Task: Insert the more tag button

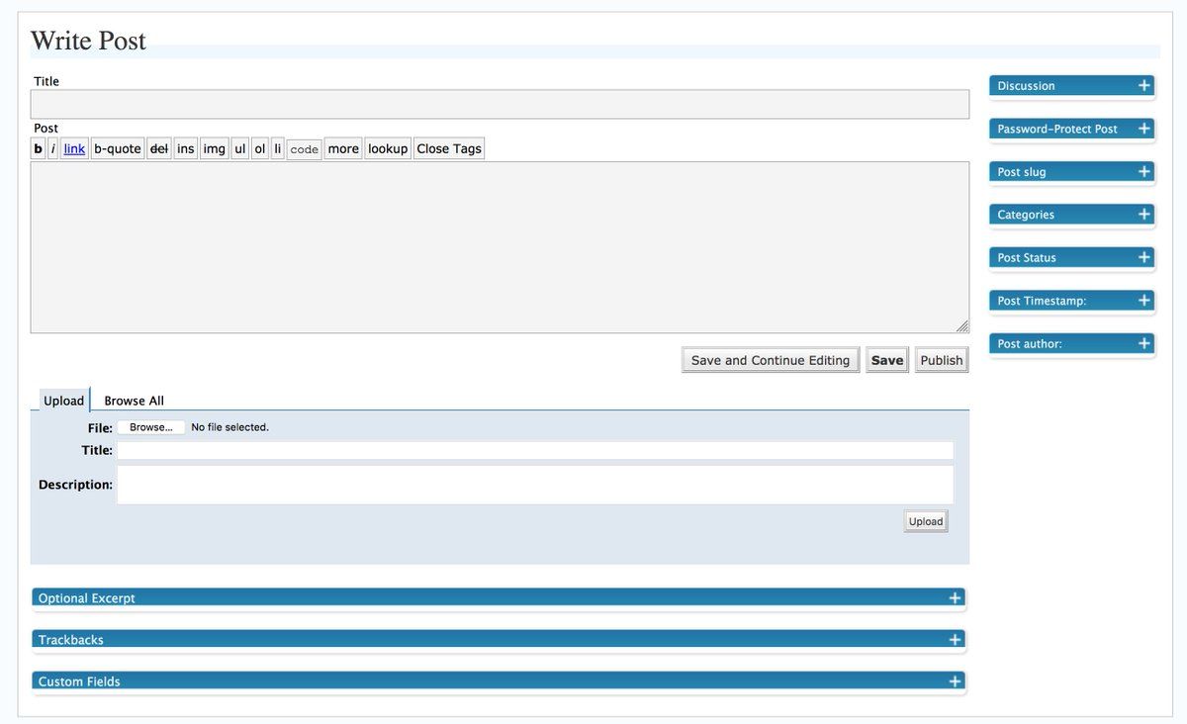Action: tap(343, 149)
